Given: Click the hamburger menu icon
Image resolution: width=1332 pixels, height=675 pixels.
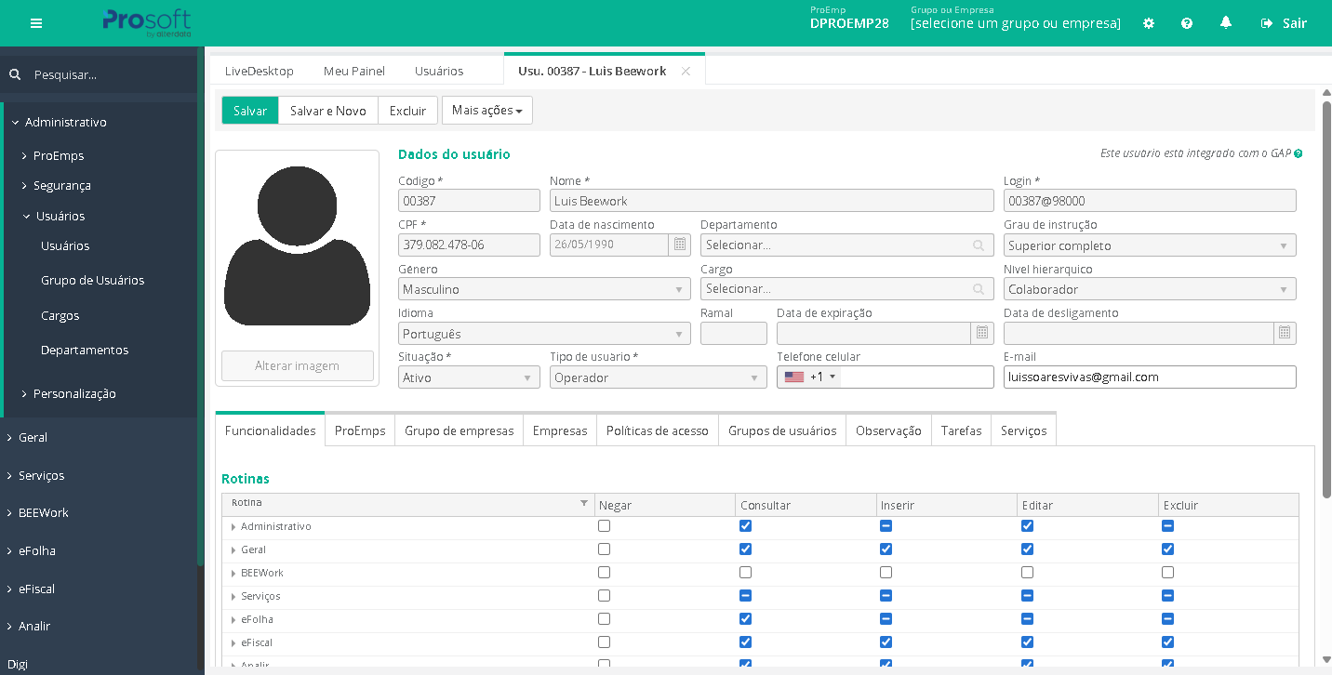Looking at the screenshot, I should [36, 23].
